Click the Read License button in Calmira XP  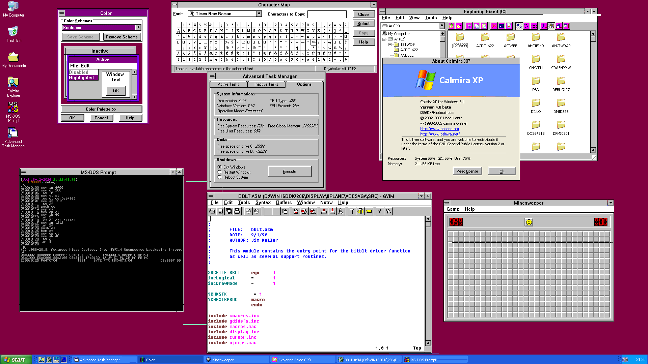tap(467, 171)
